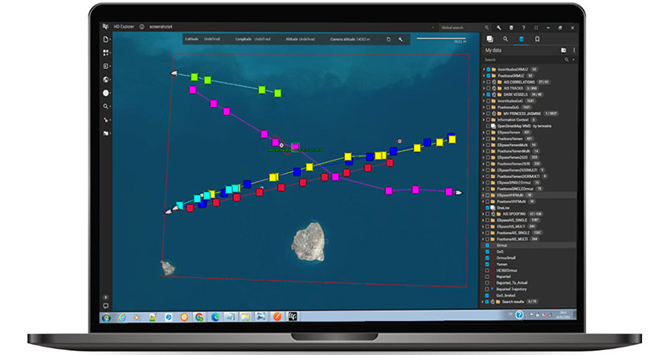This screenshot has height=355, width=668.
Task: Open the bookmarks tab icon
Action: pos(538,38)
